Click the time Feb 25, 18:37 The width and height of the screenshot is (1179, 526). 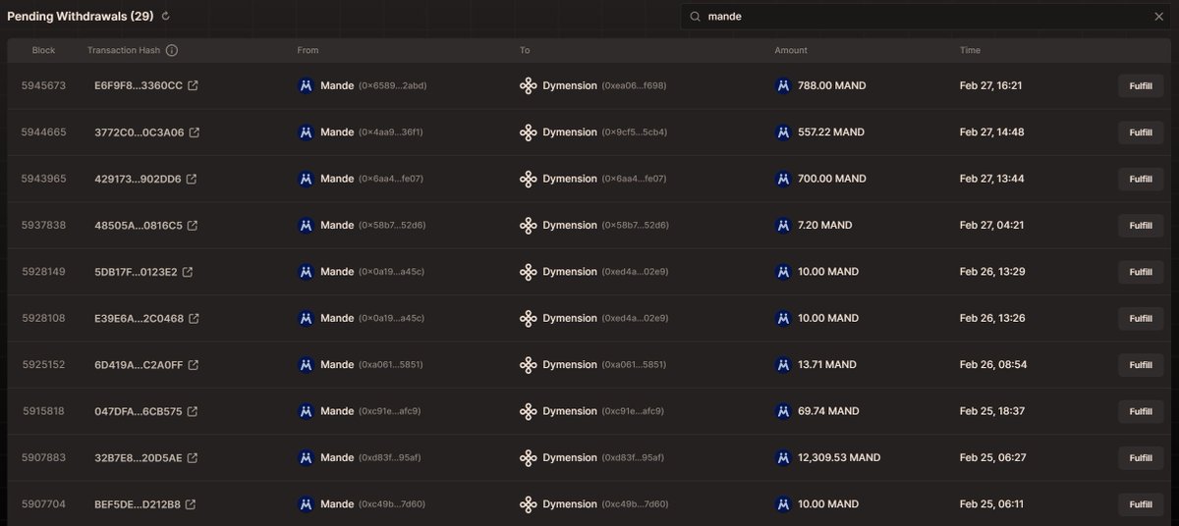coord(992,411)
